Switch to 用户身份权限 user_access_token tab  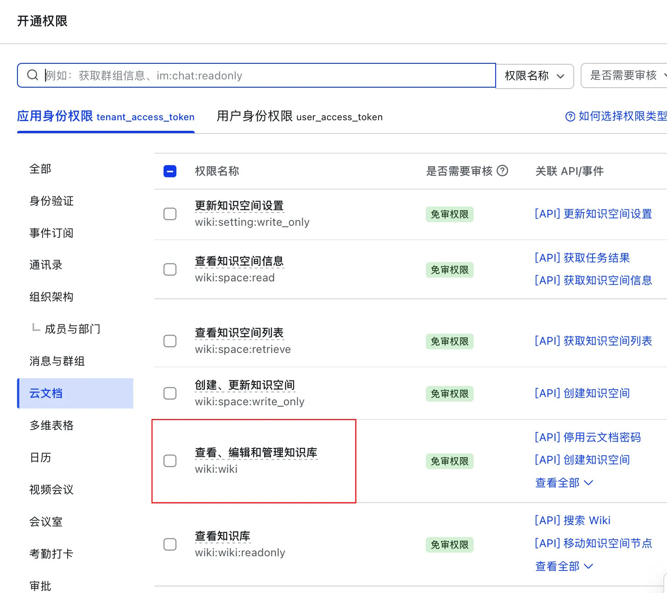(299, 117)
